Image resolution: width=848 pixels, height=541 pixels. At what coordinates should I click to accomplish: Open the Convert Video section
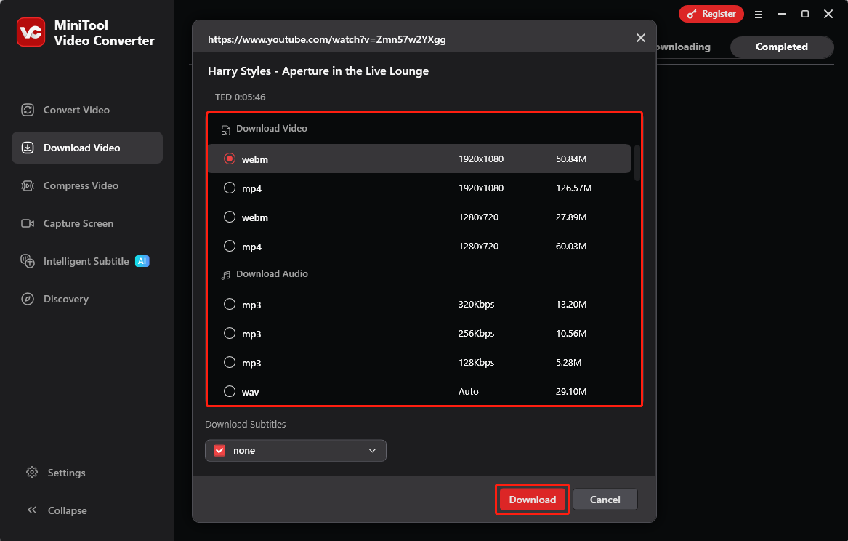[75, 110]
